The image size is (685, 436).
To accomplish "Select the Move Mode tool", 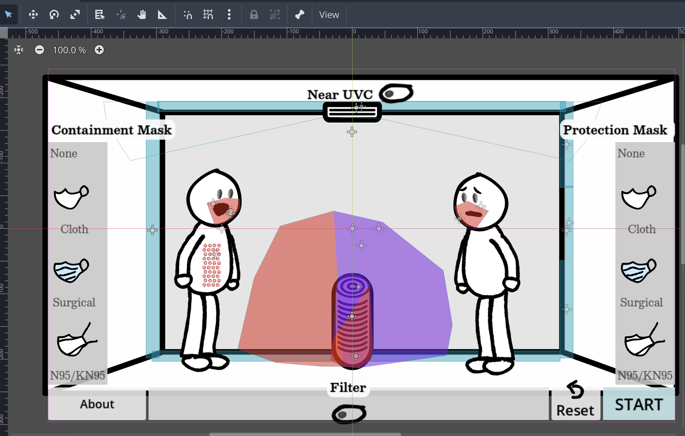I will (x=33, y=14).
